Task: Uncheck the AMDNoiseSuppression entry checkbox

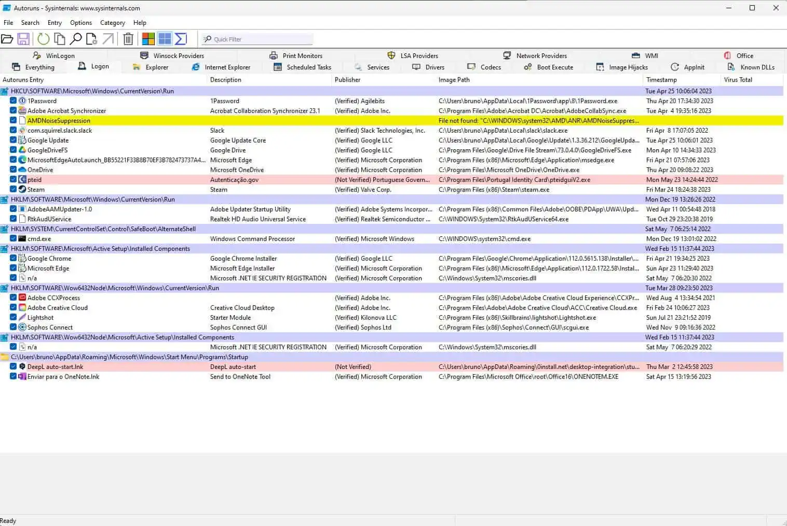Action: (x=13, y=120)
